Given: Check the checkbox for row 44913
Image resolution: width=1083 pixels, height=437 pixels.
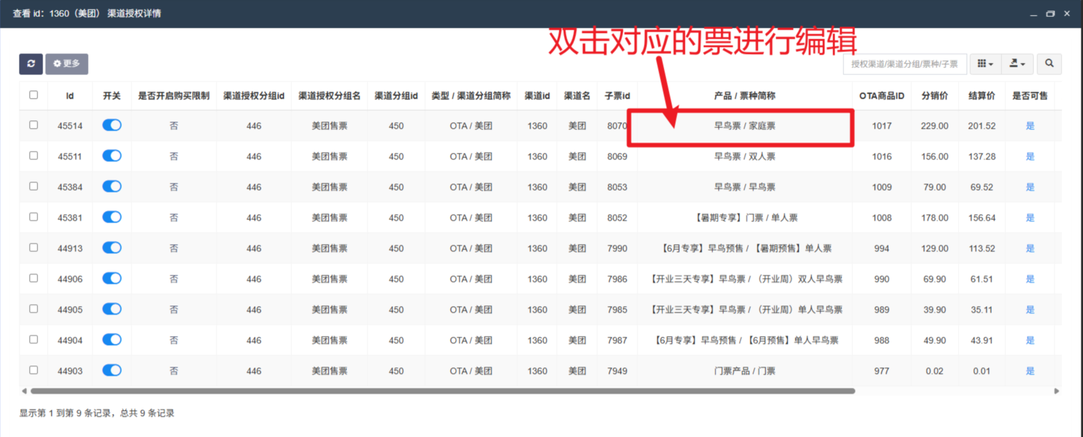Looking at the screenshot, I should [33, 248].
